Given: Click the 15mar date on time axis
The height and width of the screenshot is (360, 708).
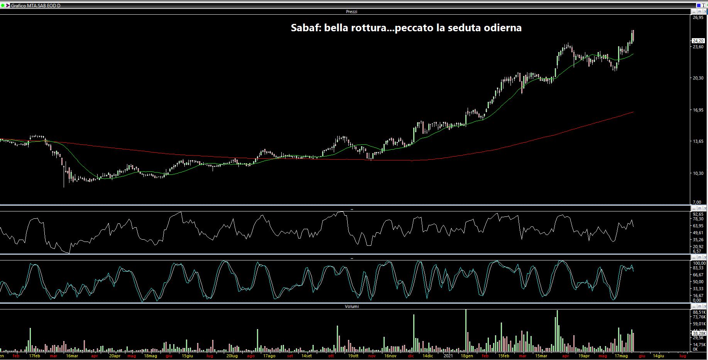Looking at the screenshot, I should (541, 356).
